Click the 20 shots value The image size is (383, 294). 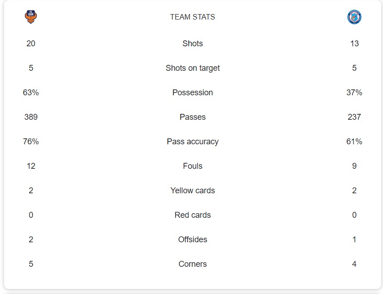click(31, 44)
